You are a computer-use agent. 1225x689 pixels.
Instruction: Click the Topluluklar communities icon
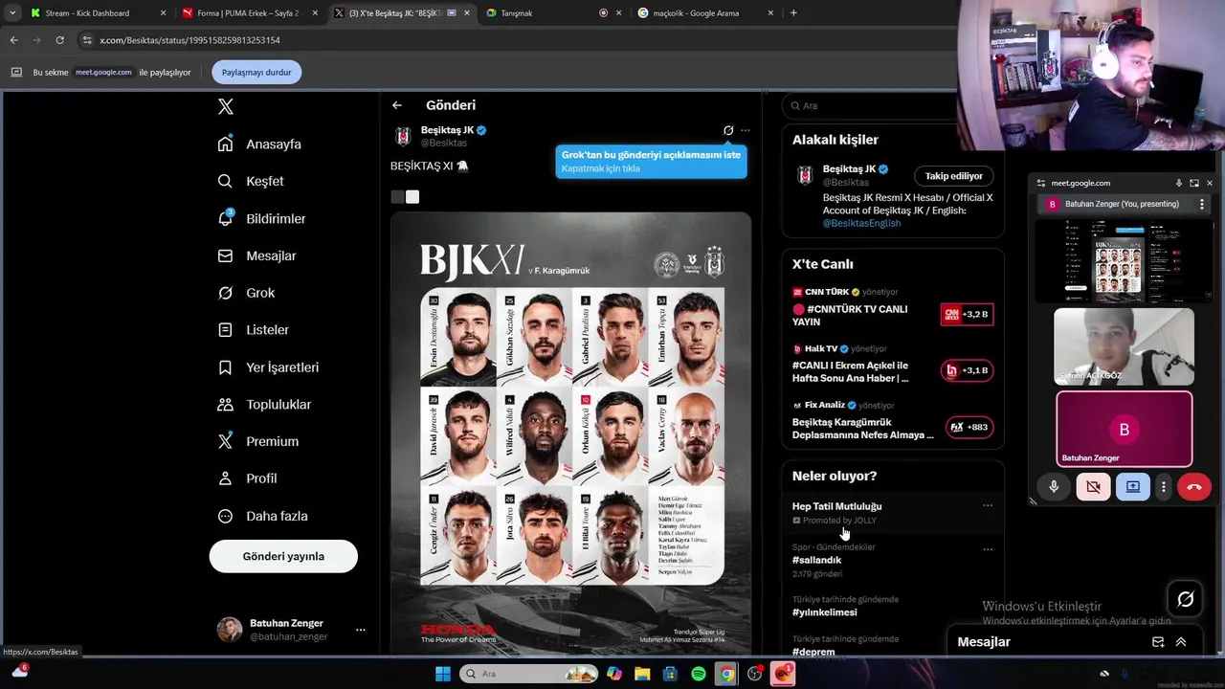click(225, 405)
